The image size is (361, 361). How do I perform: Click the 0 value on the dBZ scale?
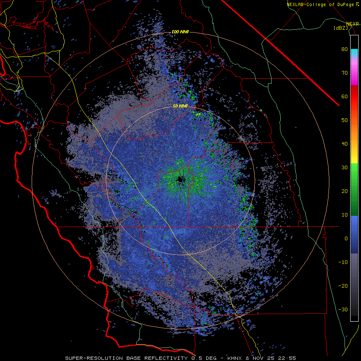(346, 239)
